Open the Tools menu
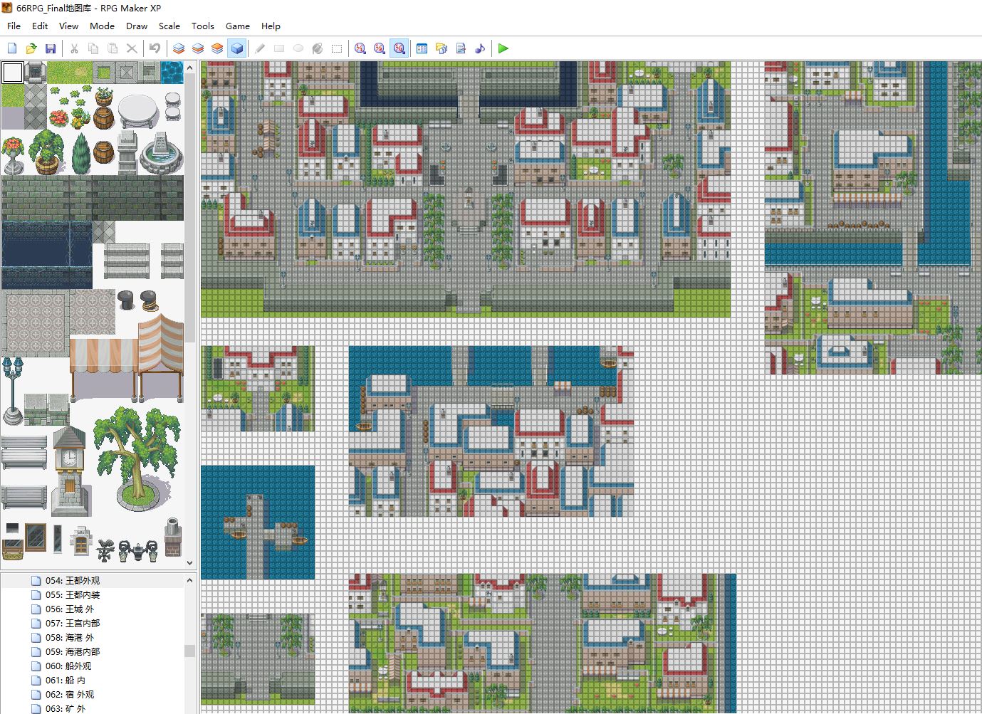The image size is (982, 714). 203,26
